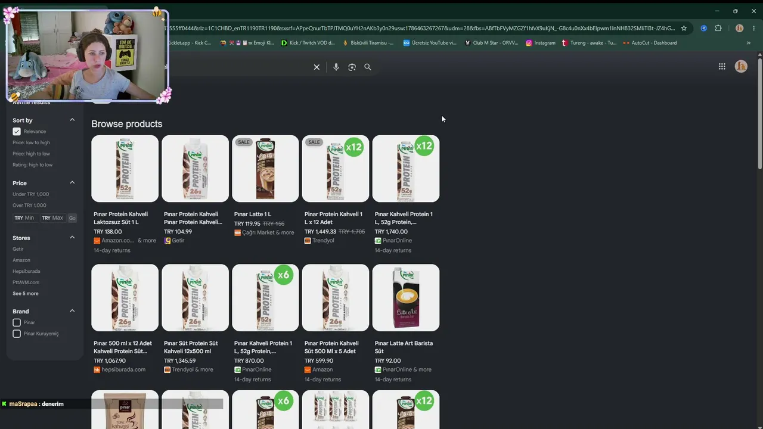Screen dimensions: 763x429
Task: Filter results by Hepsiburada store
Action: tap(26, 272)
